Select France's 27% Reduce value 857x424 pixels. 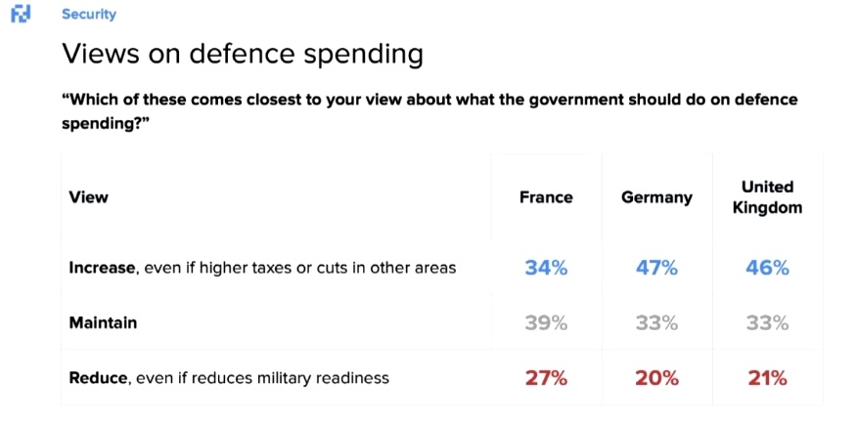click(546, 378)
